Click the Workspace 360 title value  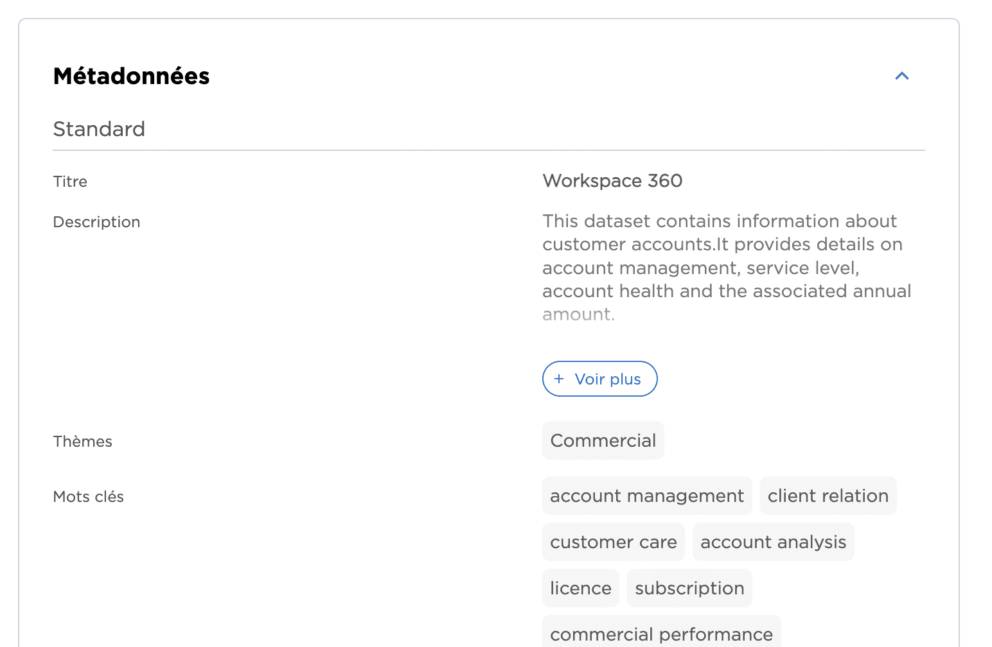(x=612, y=181)
